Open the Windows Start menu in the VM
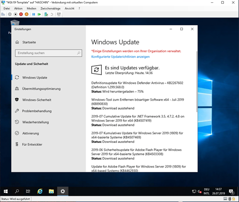 point(6,192)
